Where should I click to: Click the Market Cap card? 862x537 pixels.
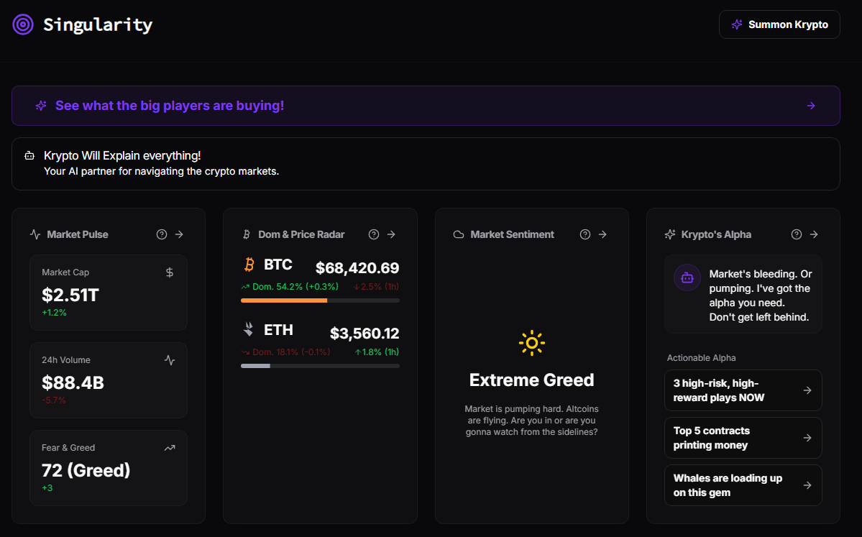(109, 292)
